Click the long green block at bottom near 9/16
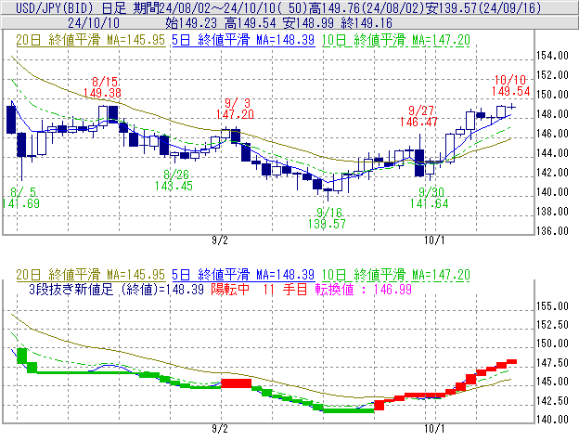Viewport: 579px width, 441px height. pyautogui.click(x=349, y=410)
